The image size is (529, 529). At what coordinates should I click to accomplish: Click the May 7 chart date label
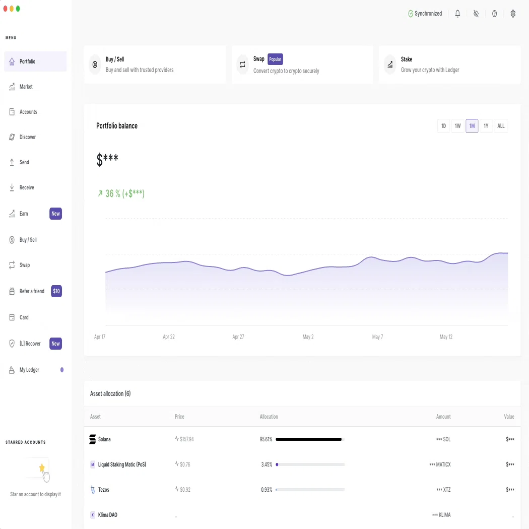(377, 337)
